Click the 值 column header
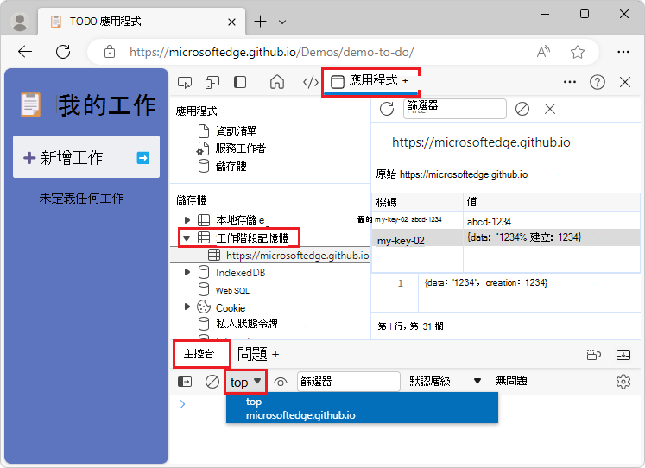This screenshot has height=468, width=645. pyautogui.click(x=552, y=202)
